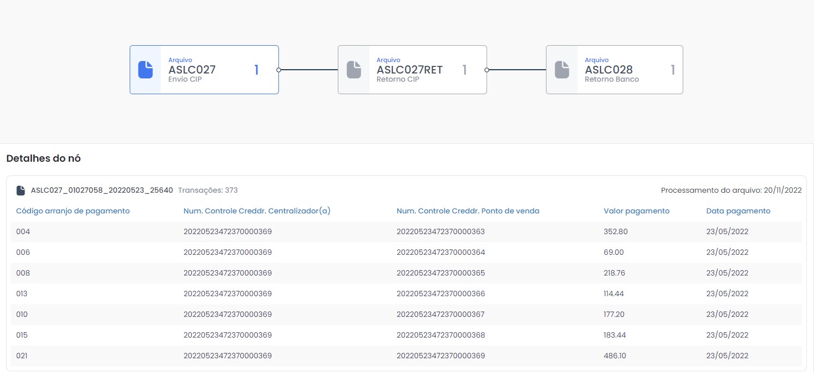Click the file icon beside ASLC027_01027058 filename
Image resolution: width=814 pixels, height=373 pixels.
point(21,190)
